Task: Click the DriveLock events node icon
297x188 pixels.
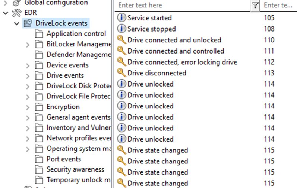Action: click(x=28, y=23)
